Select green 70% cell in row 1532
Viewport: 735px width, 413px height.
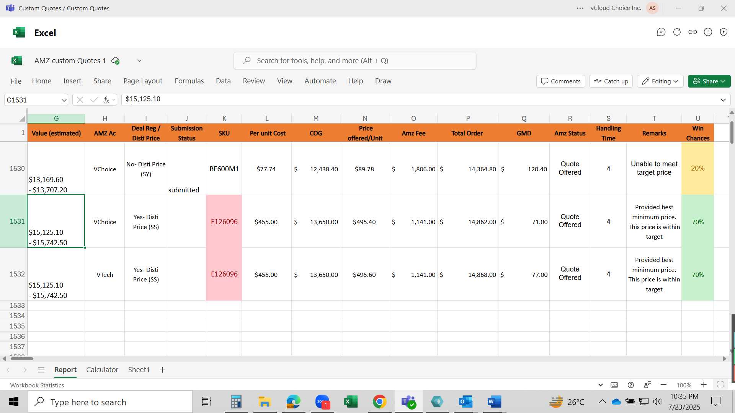[x=697, y=274]
